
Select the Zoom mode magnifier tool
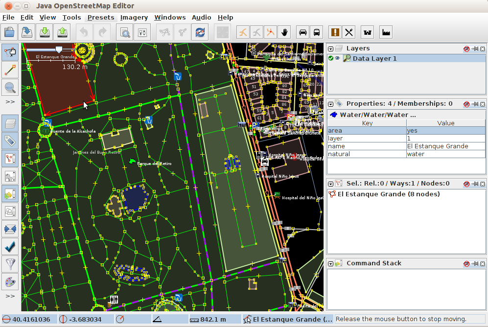click(x=10, y=88)
